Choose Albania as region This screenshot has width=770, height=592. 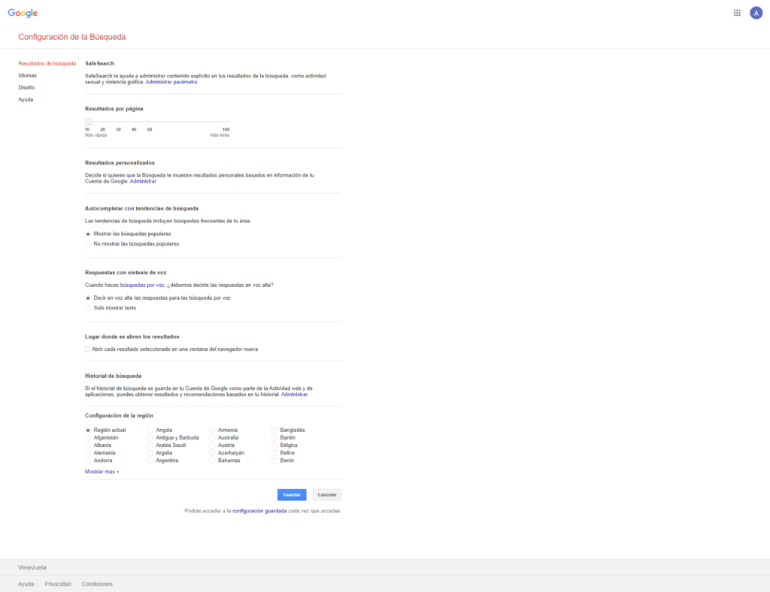pyautogui.click(x=88, y=446)
